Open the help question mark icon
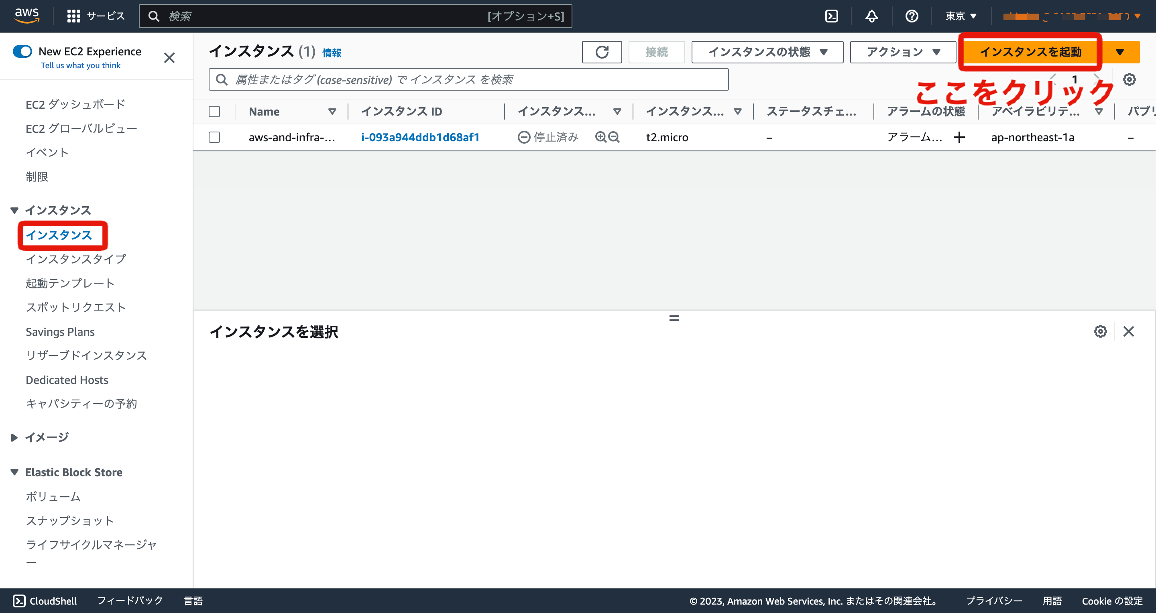 pyautogui.click(x=912, y=16)
